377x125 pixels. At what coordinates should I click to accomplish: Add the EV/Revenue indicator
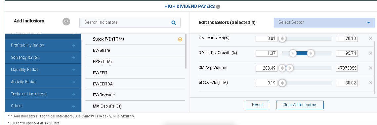(135, 95)
